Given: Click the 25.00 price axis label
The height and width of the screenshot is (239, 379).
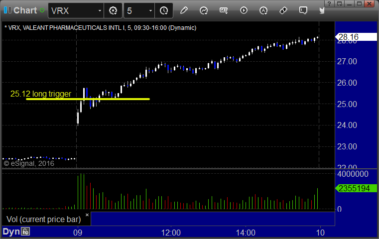Looking at the screenshot, I should tap(347, 104).
